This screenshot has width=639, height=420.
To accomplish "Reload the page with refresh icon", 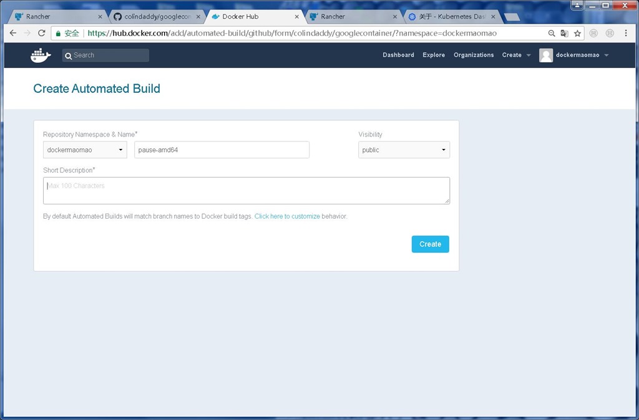I will click(41, 33).
